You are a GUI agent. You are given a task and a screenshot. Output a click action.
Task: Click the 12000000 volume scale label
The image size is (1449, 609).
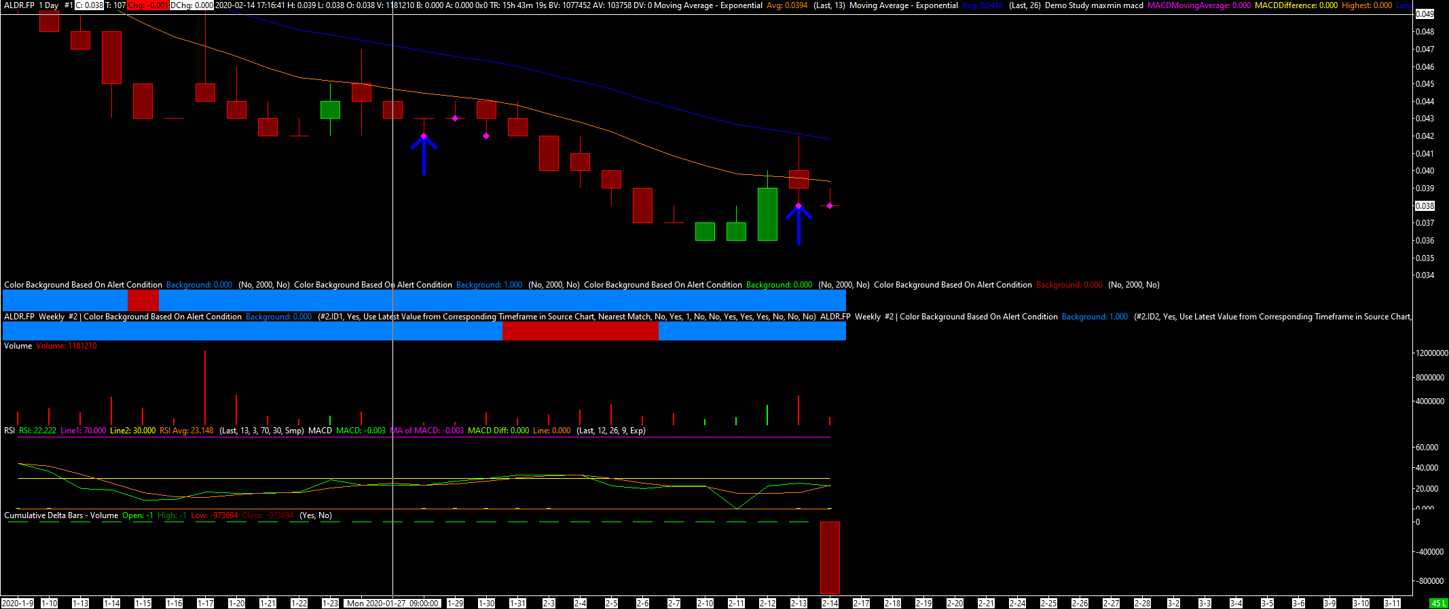coord(1432,353)
